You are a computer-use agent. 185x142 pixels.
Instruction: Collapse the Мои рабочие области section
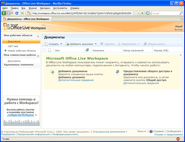click(38, 36)
